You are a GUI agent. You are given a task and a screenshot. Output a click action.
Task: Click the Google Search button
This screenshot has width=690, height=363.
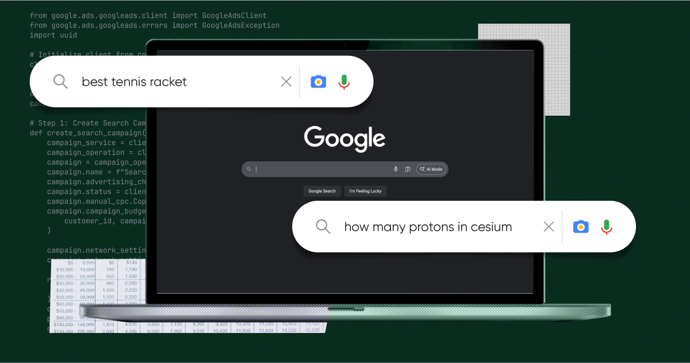pos(322,191)
